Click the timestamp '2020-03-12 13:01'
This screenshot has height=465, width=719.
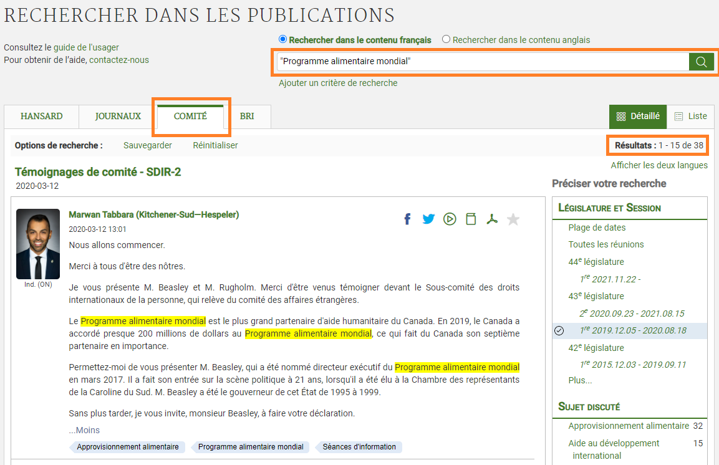[x=97, y=229]
